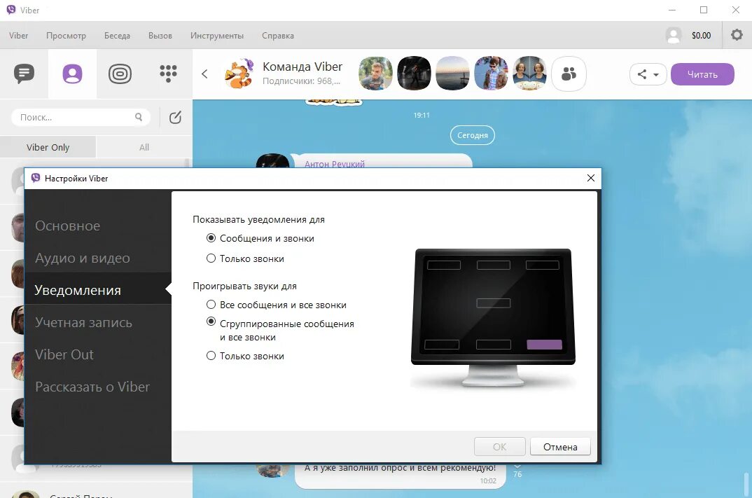Open the Viber menu

tap(18, 36)
